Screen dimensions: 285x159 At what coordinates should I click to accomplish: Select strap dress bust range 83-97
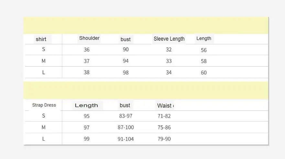(x=126, y=116)
